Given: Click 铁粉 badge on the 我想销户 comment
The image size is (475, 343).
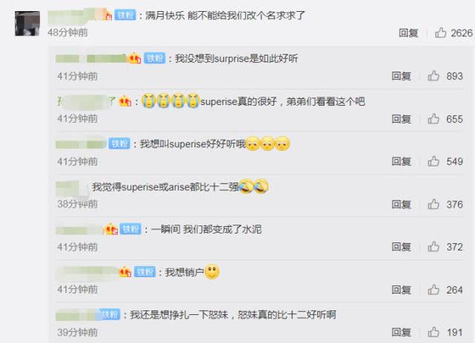Looking at the screenshot, I should click(145, 272).
